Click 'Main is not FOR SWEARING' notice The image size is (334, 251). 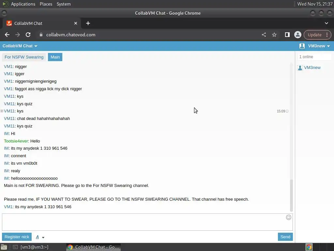(x=76, y=186)
